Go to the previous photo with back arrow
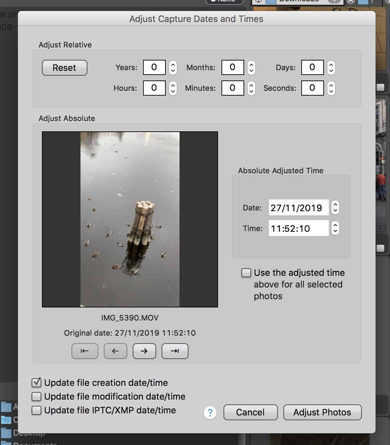The image size is (390, 445). [115, 351]
